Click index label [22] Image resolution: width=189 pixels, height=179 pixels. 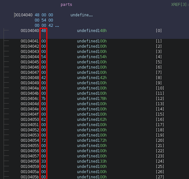pos(160,151)
